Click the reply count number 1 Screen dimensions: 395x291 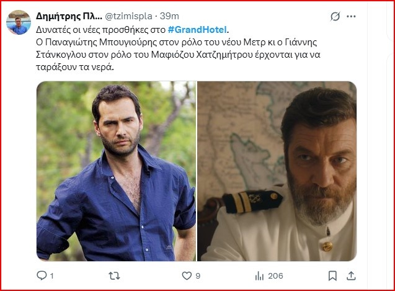52,275
